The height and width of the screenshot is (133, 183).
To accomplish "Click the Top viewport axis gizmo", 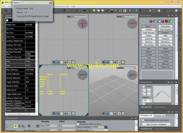I will click(83, 24).
